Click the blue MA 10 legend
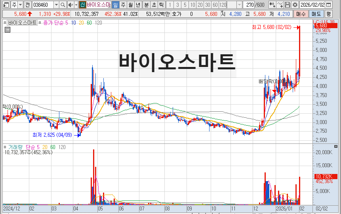 [74, 23]
